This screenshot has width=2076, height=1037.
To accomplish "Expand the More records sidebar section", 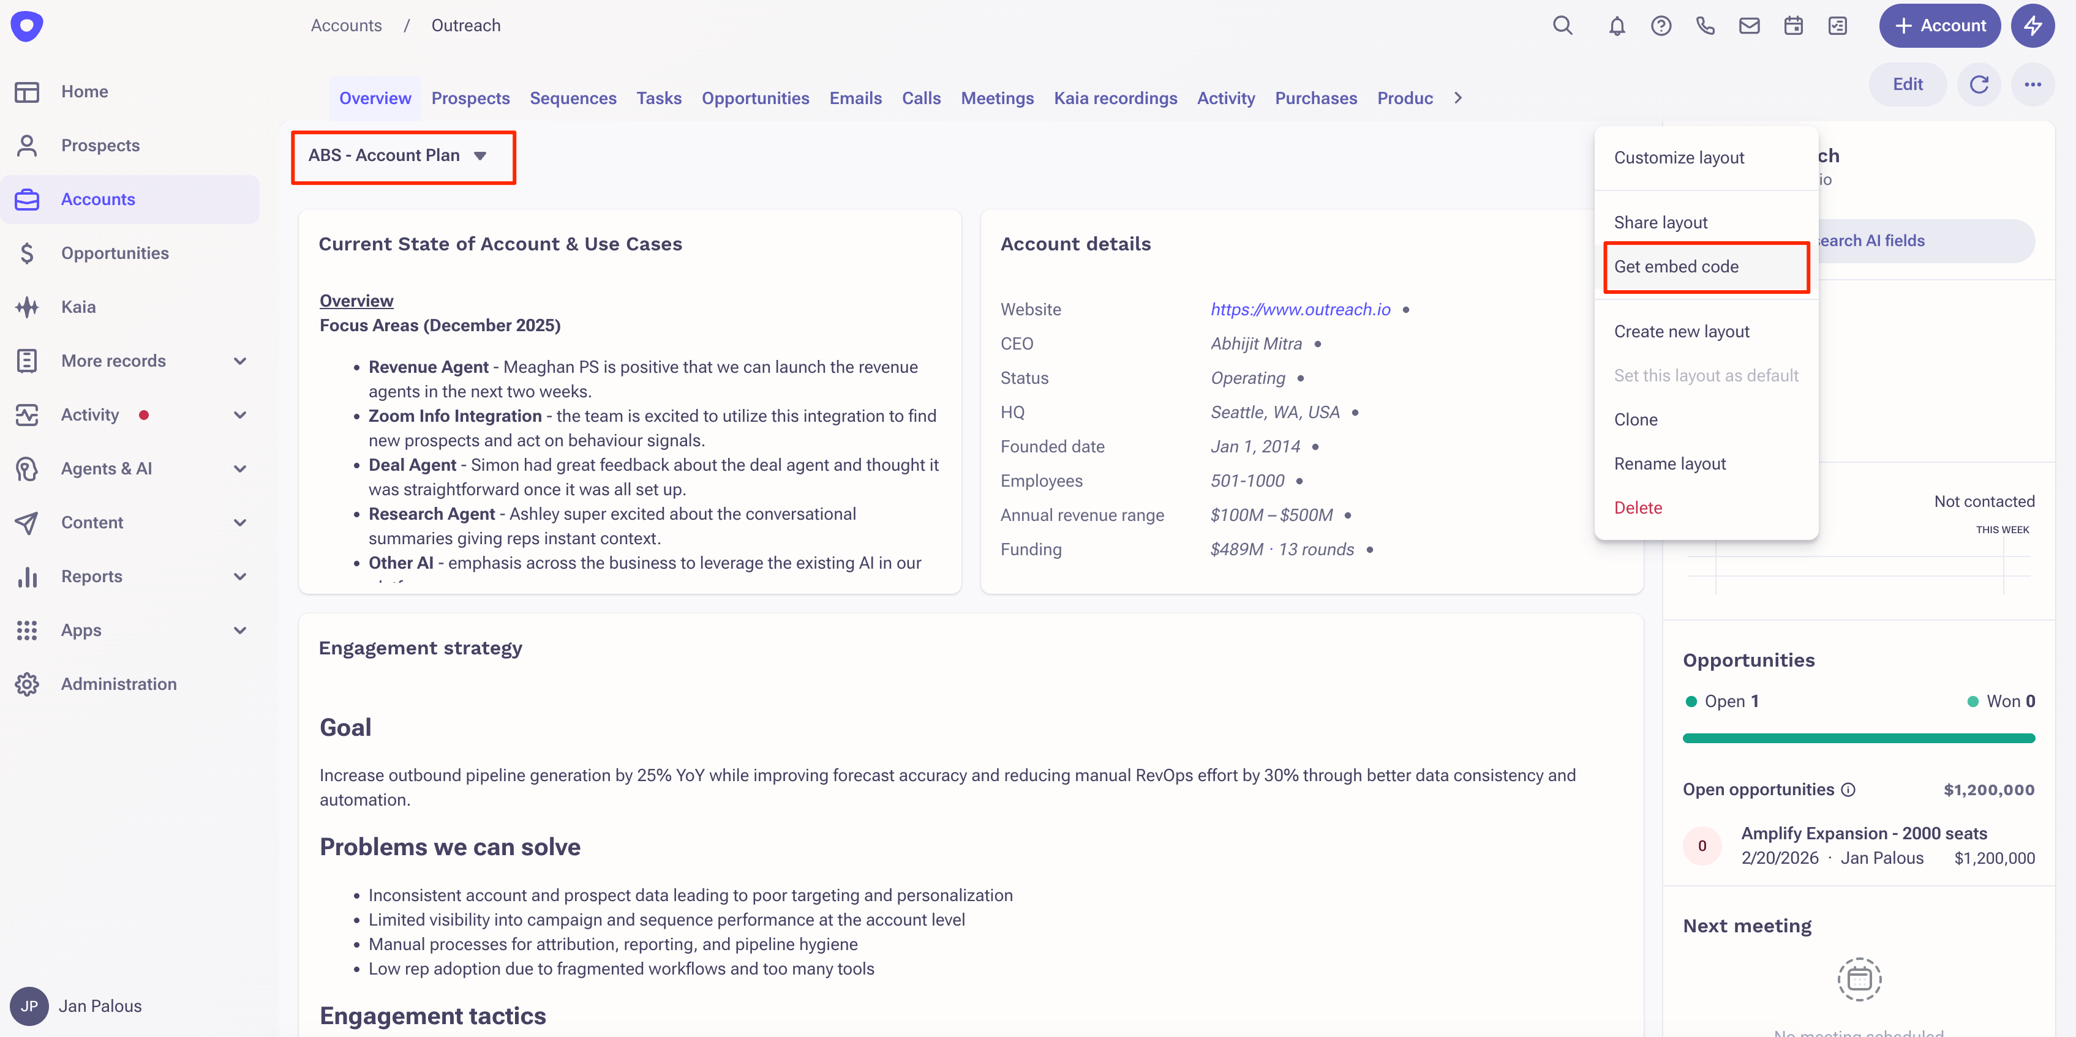I will click(x=239, y=361).
